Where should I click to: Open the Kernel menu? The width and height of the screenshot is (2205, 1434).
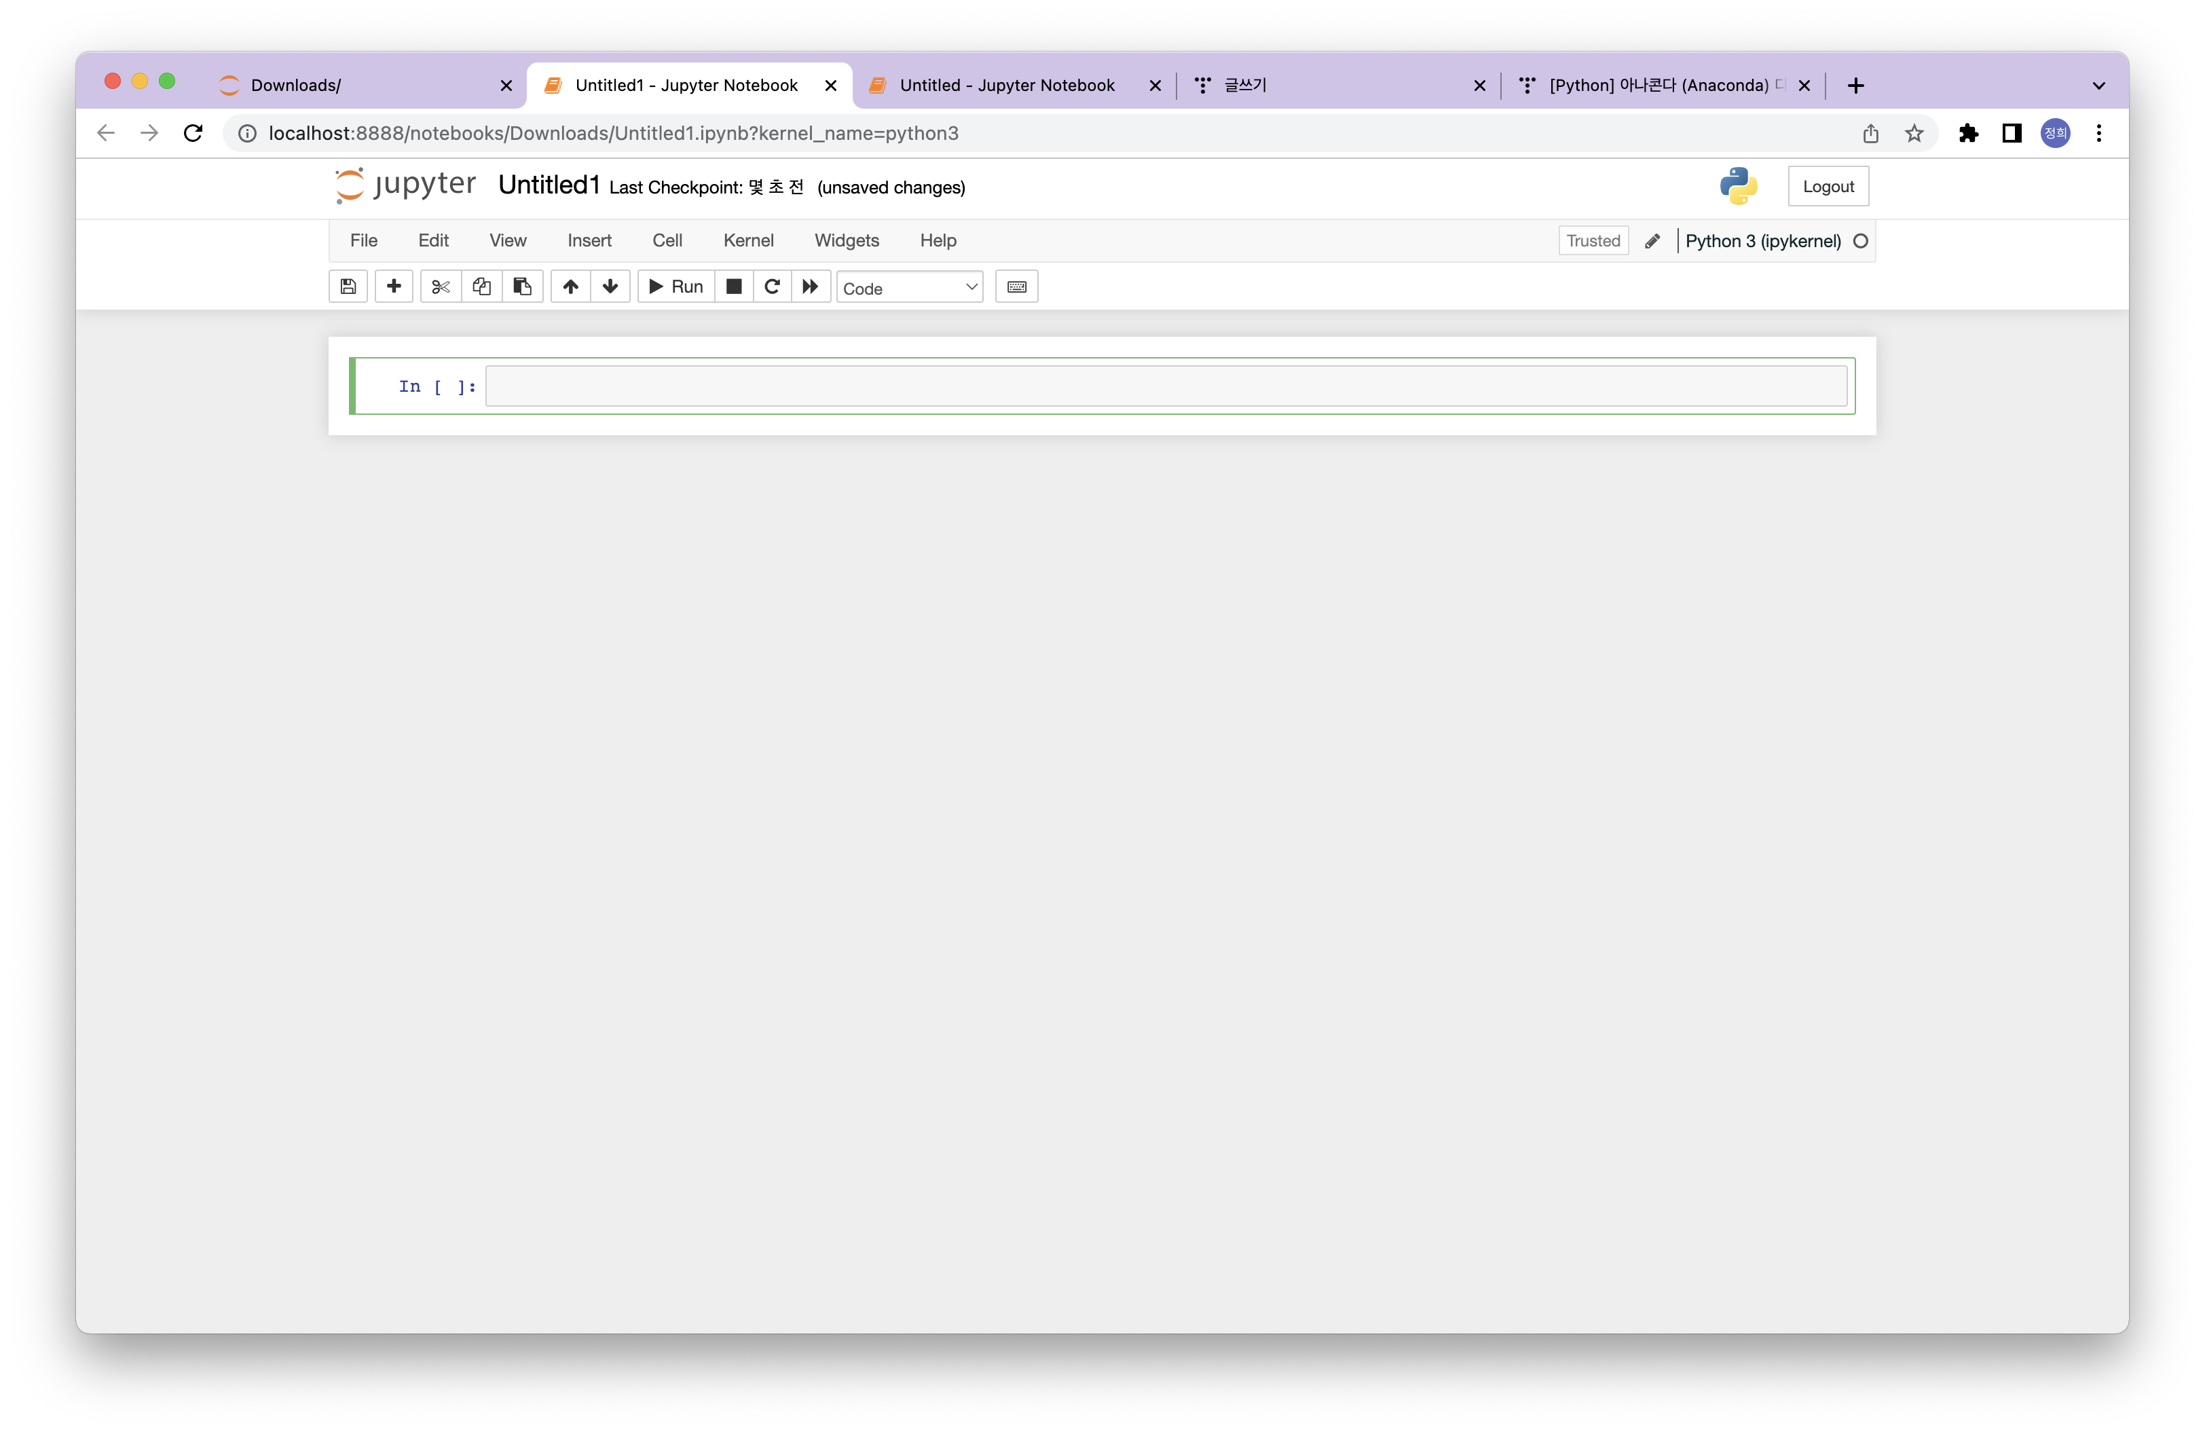[x=747, y=241]
